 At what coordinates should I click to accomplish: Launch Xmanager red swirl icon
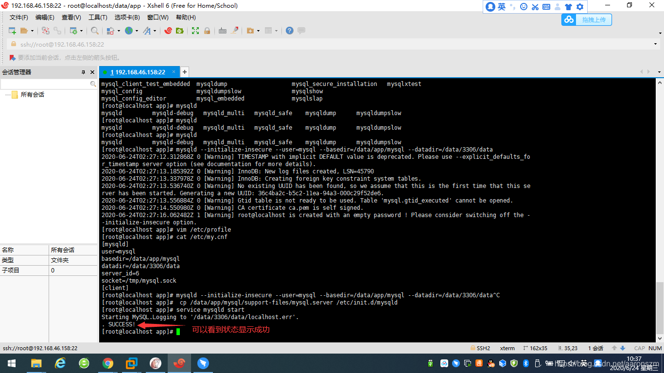point(168,31)
